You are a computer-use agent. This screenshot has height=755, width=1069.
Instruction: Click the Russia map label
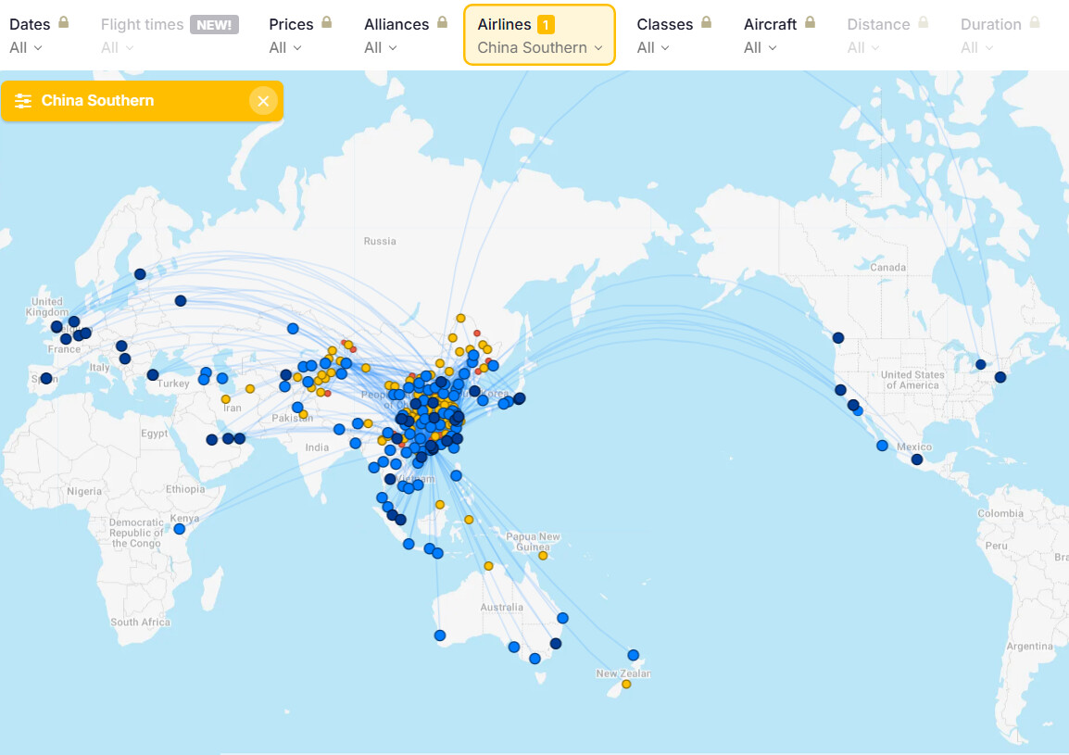pyautogui.click(x=380, y=241)
